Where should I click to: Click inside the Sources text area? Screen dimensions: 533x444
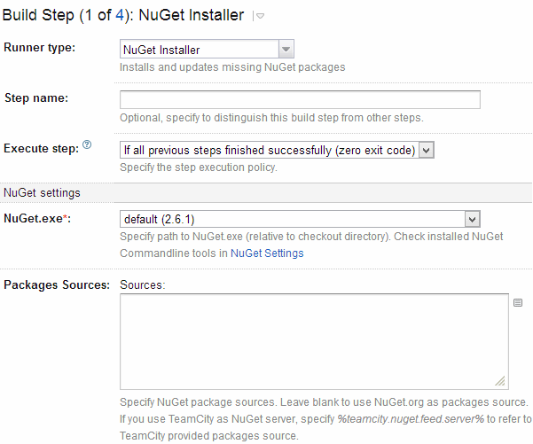coord(315,342)
